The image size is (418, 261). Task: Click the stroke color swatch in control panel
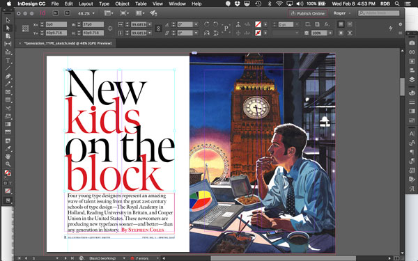point(258,33)
